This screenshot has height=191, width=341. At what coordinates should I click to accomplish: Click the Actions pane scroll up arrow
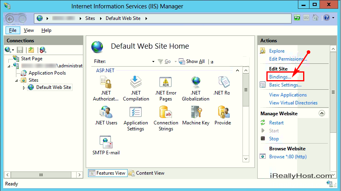pyautogui.click(x=333, y=49)
